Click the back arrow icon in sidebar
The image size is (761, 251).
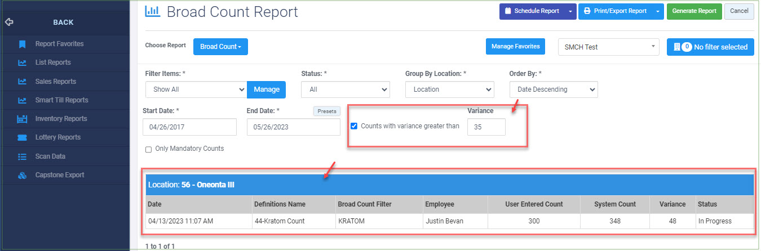click(8, 23)
